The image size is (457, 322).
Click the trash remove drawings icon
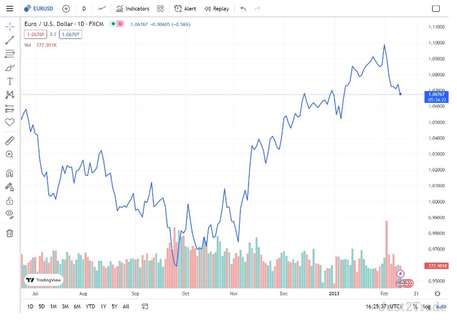pyautogui.click(x=10, y=233)
